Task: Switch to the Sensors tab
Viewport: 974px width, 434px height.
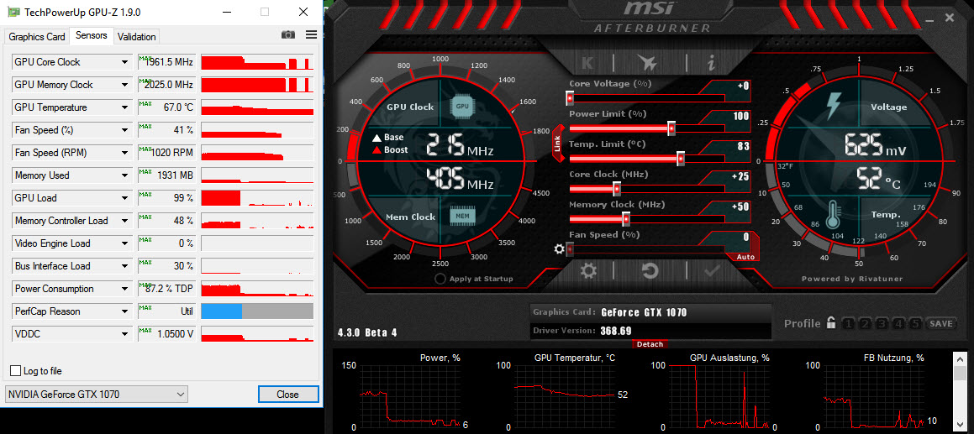Action: click(92, 35)
